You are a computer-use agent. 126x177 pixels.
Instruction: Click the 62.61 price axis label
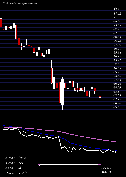click(x=117, y=95)
